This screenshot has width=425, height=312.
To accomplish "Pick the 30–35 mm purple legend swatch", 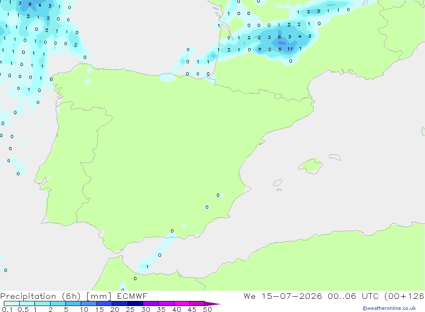I will [x=150, y=303].
